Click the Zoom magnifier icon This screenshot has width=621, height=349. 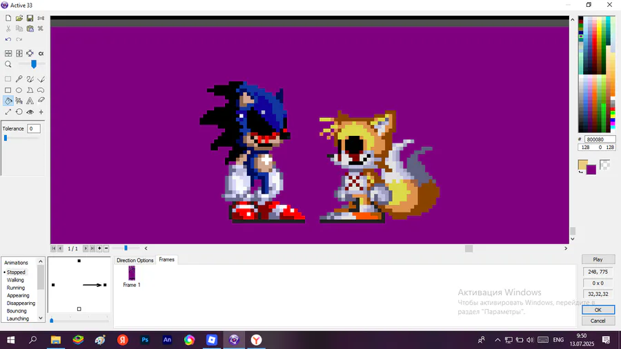(x=8, y=64)
